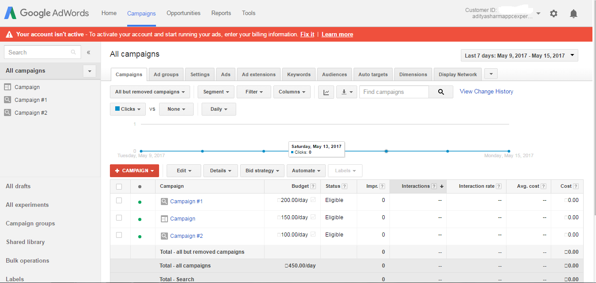The height and width of the screenshot is (283, 596).
Task: Switch to the Keywords tab
Action: click(x=299, y=74)
